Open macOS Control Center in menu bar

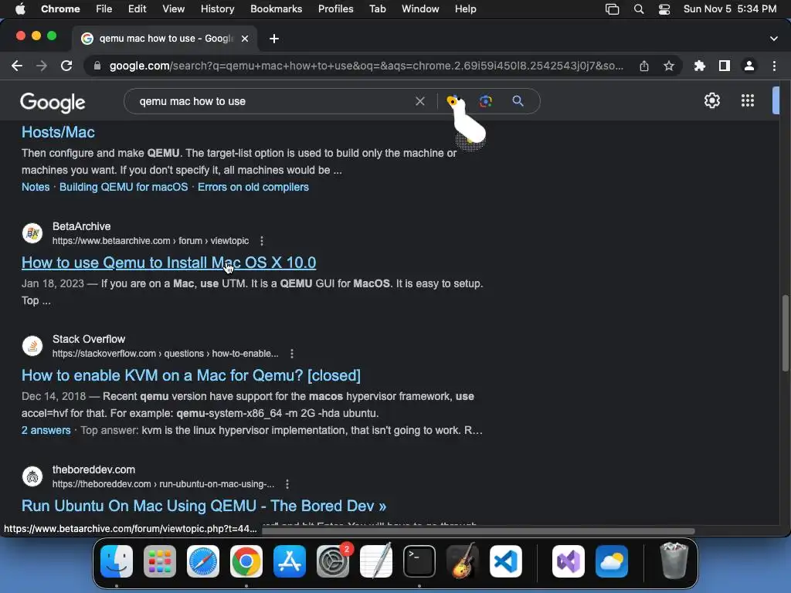(x=664, y=9)
